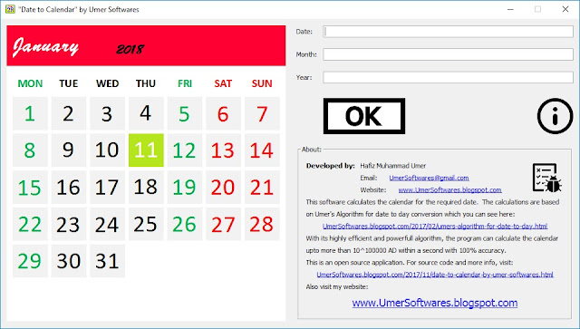Select day 28 in the calendar
The width and height of the screenshot is (580, 329).
tap(262, 224)
